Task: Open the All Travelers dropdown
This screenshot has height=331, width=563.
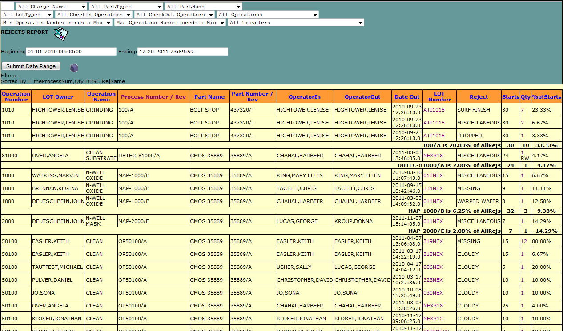Action: [x=296, y=23]
